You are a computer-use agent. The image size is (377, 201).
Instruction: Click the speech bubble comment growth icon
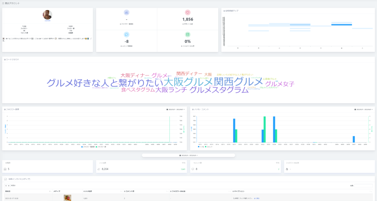tap(127, 35)
